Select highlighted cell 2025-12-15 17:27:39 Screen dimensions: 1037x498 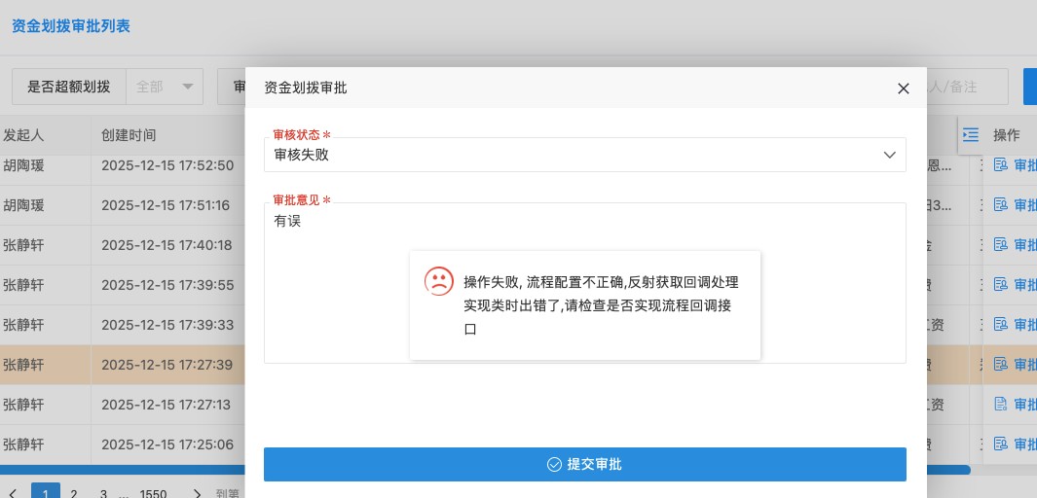pyautogui.click(x=167, y=364)
